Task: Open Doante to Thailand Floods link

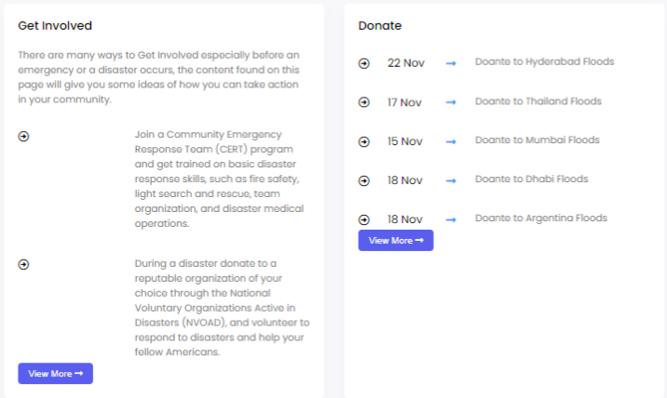Action: (538, 101)
